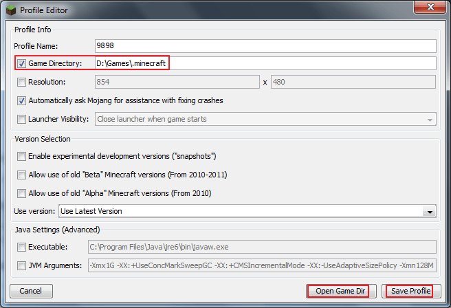Click the Minecraft block icon in title bar

11,10
